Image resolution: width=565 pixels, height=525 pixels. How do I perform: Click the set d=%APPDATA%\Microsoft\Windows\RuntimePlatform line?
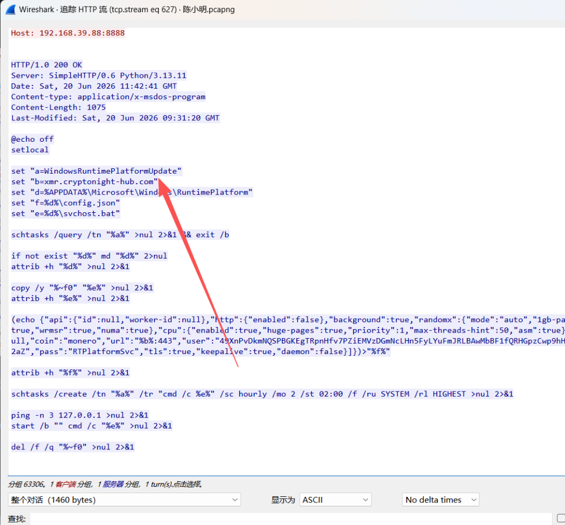pyautogui.click(x=132, y=192)
